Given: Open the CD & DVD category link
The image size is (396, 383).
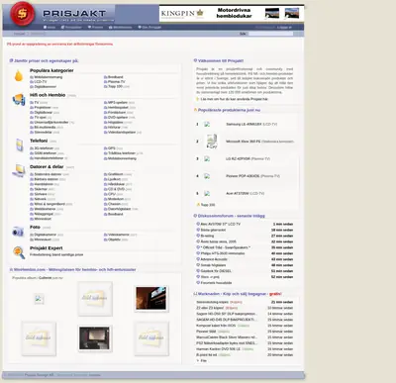Looking at the screenshot, I should [x=116, y=189].
